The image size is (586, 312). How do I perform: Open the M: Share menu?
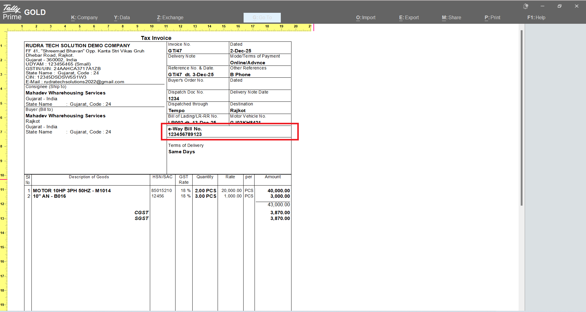tap(451, 18)
